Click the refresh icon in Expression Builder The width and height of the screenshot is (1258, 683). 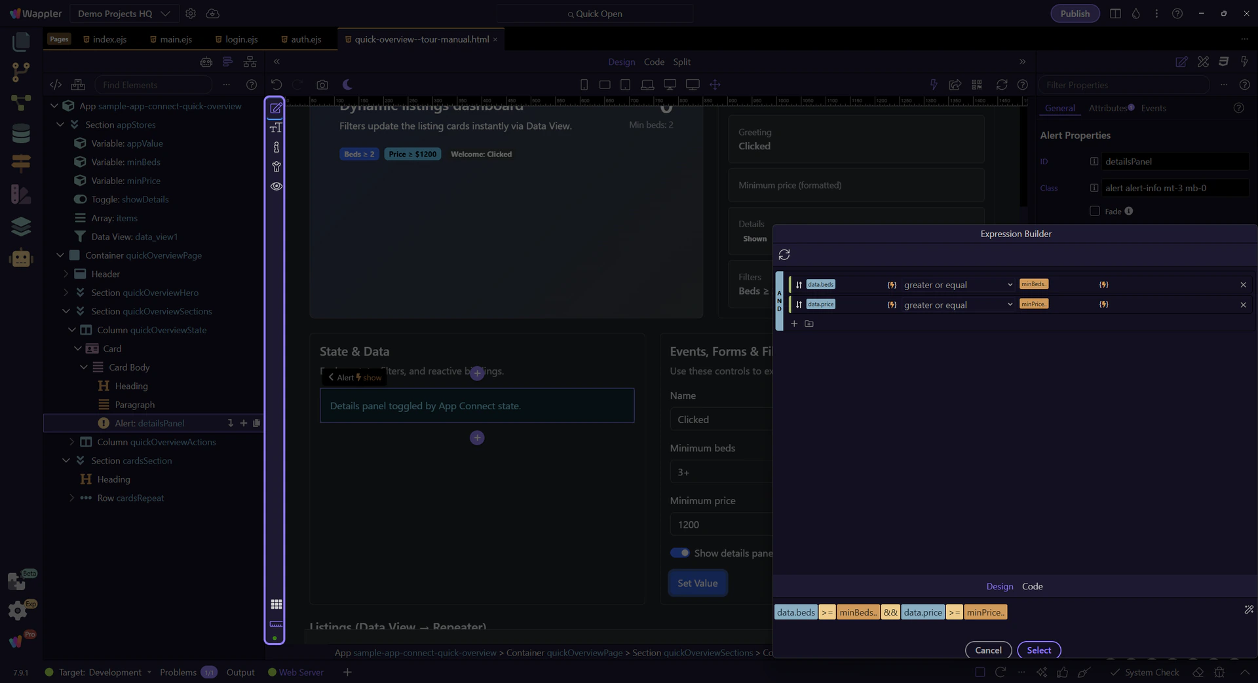point(784,255)
